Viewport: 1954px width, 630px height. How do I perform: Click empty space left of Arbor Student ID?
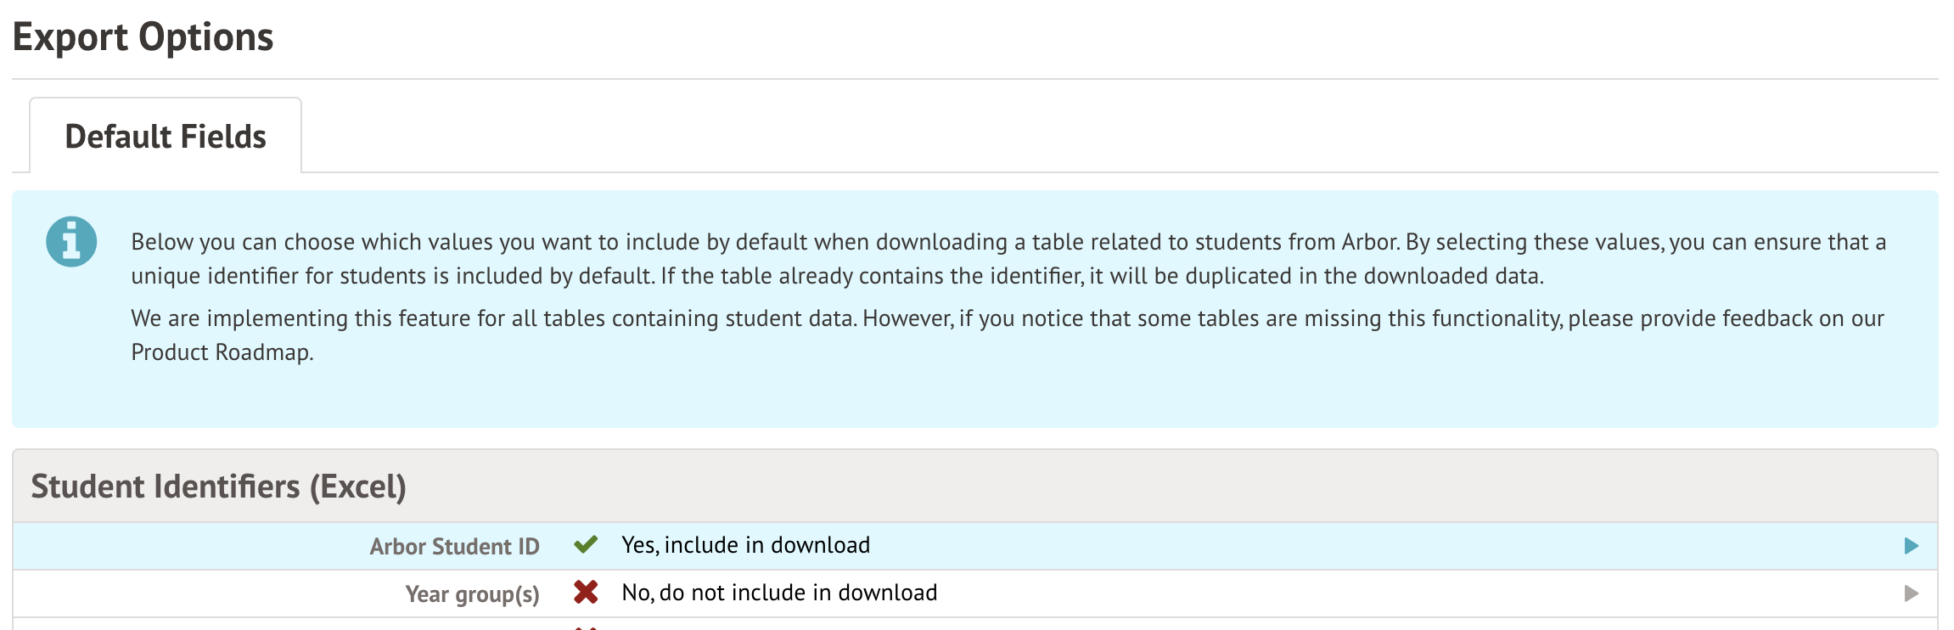(187, 546)
